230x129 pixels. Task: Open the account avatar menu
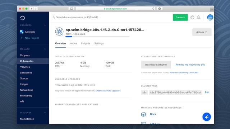[210, 18]
